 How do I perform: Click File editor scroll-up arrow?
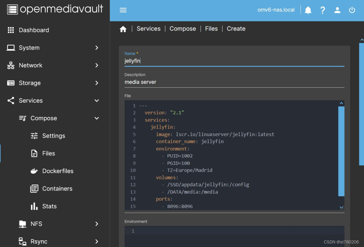pos(341,103)
